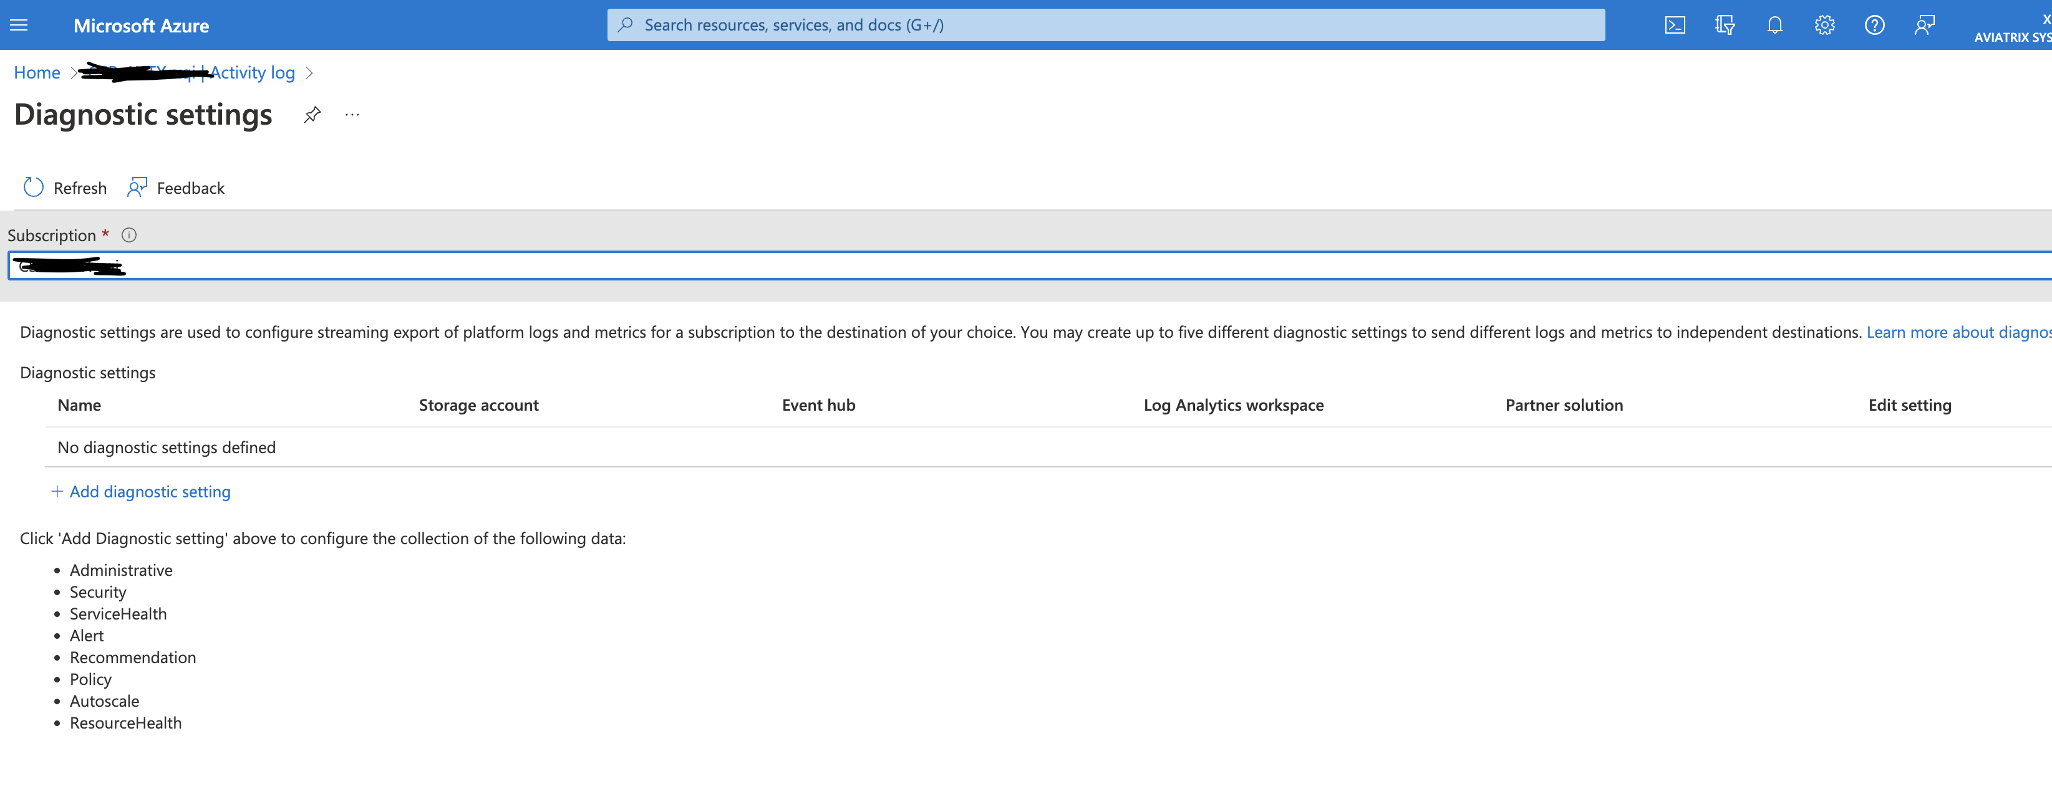Open the Help menu

point(1874,25)
